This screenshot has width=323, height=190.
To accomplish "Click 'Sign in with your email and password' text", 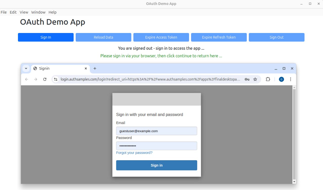I will (x=150, y=115).
